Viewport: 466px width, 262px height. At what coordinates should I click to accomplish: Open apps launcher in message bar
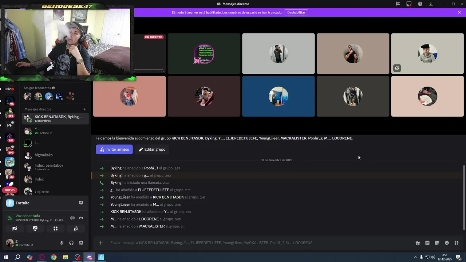457,243
